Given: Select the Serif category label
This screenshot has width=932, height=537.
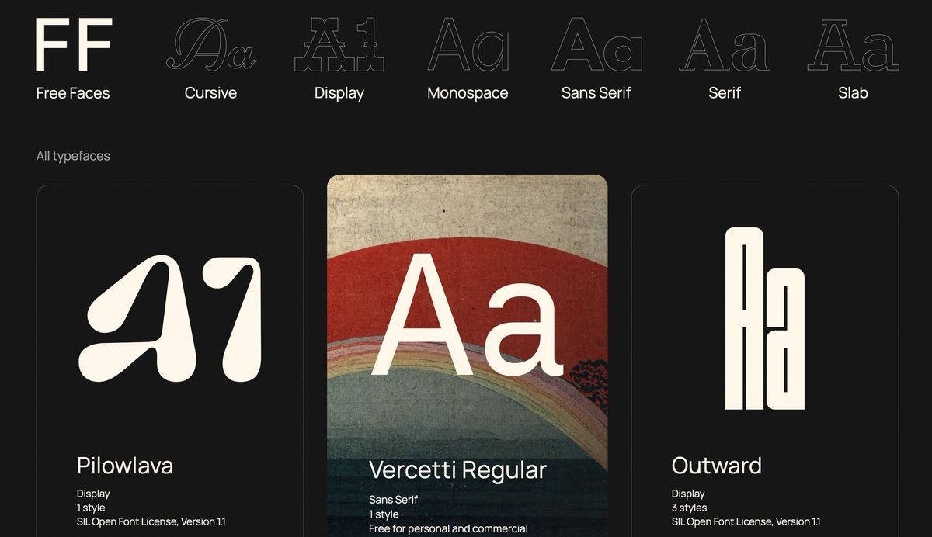Looking at the screenshot, I should pyautogui.click(x=725, y=93).
